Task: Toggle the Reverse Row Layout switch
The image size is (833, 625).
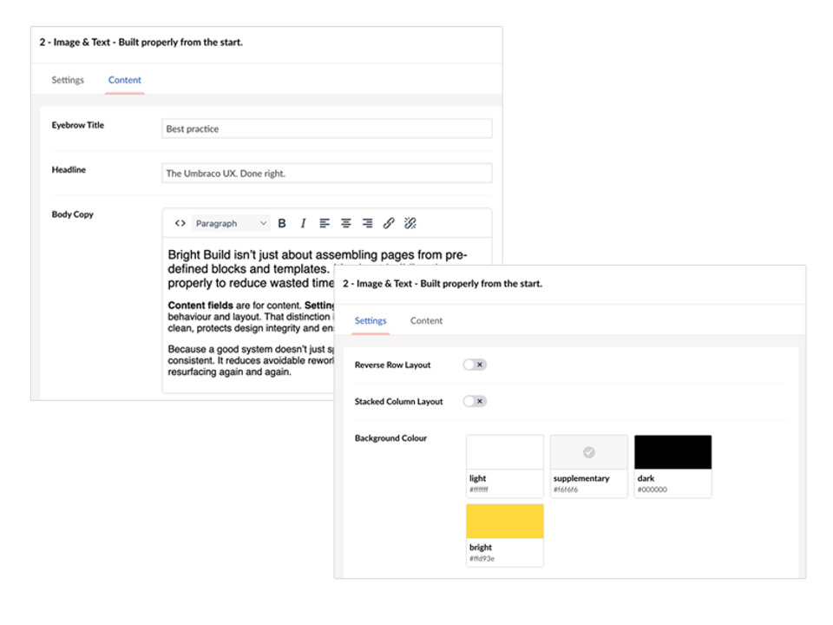Action: [x=475, y=365]
